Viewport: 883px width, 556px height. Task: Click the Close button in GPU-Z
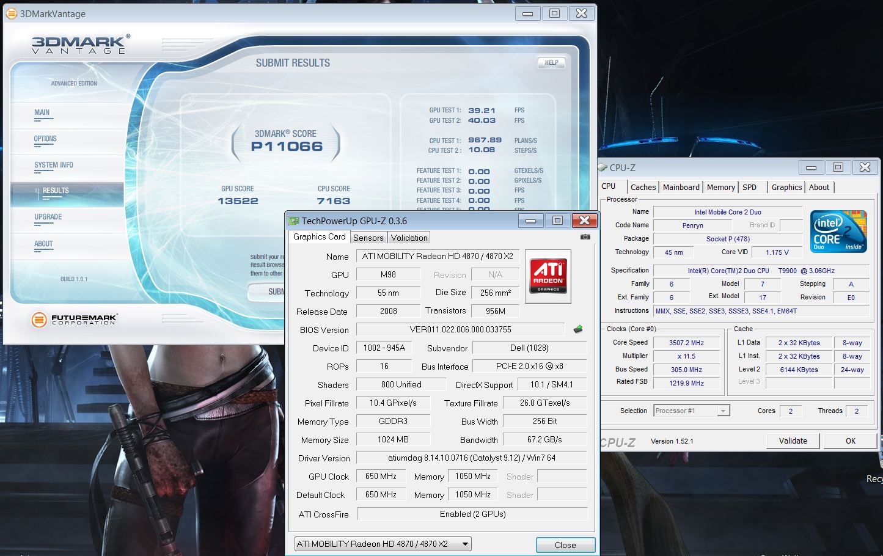point(565,545)
